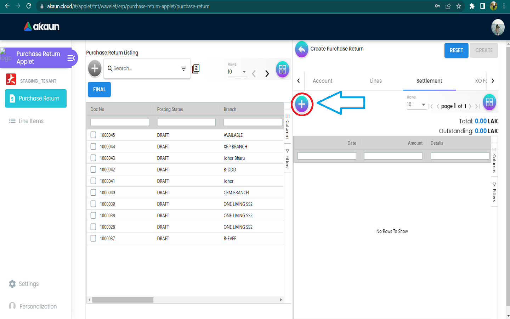This screenshot has height=319, width=510.
Task: Check the box next to 1000037
Action: (x=93, y=239)
